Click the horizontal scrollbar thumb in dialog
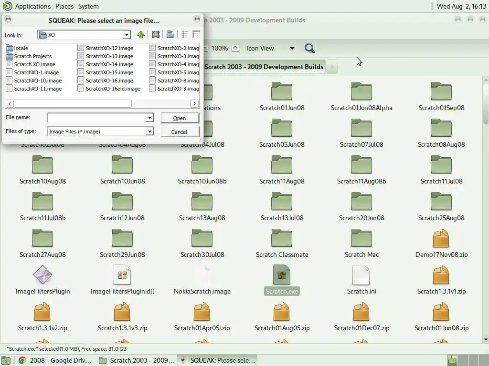 (73, 103)
